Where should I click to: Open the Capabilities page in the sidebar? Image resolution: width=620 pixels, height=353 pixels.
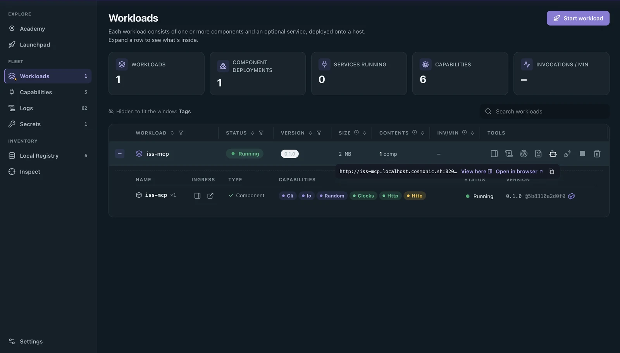48,92
